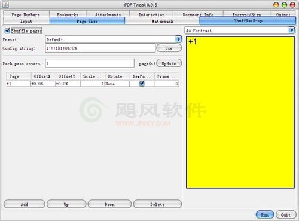Click the Add button
The image size is (299, 221).
25,204
